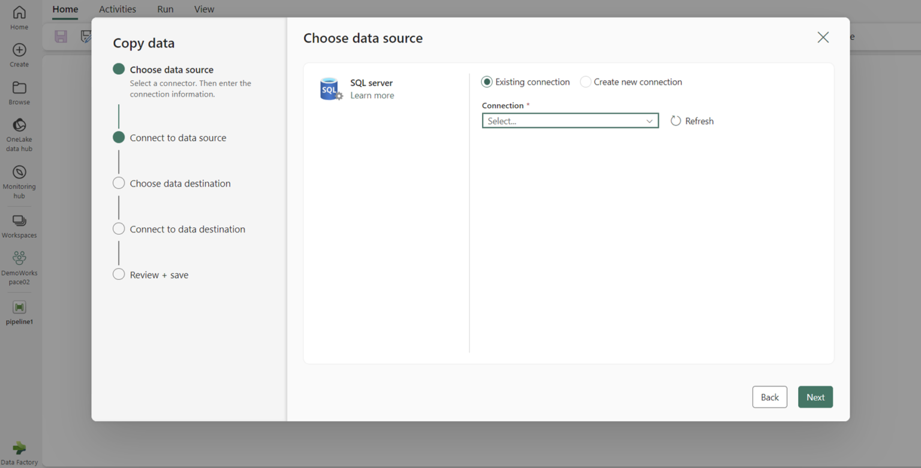Click the Next button
The height and width of the screenshot is (468, 921).
815,397
